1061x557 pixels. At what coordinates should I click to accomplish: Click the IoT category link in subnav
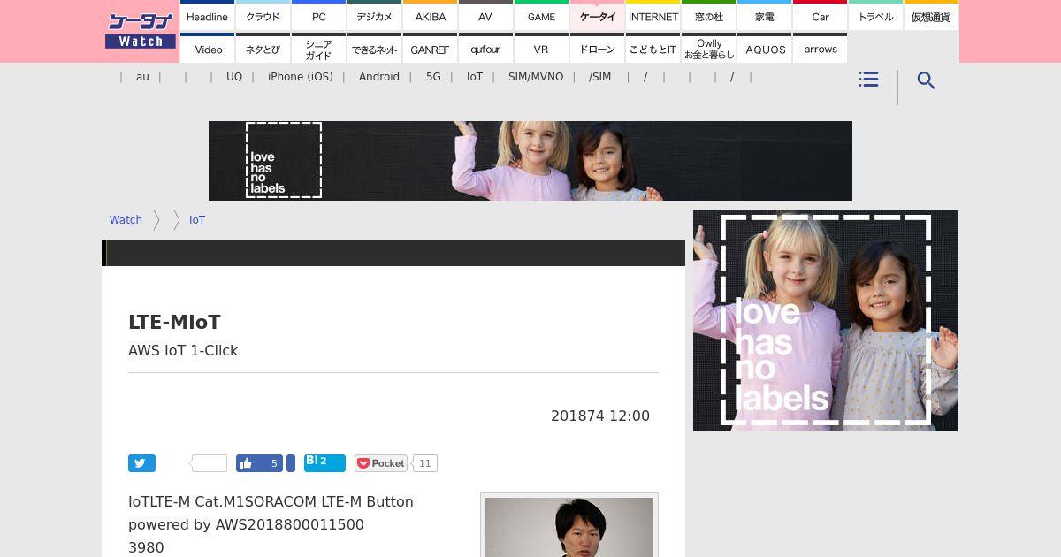[x=475, y=77]
